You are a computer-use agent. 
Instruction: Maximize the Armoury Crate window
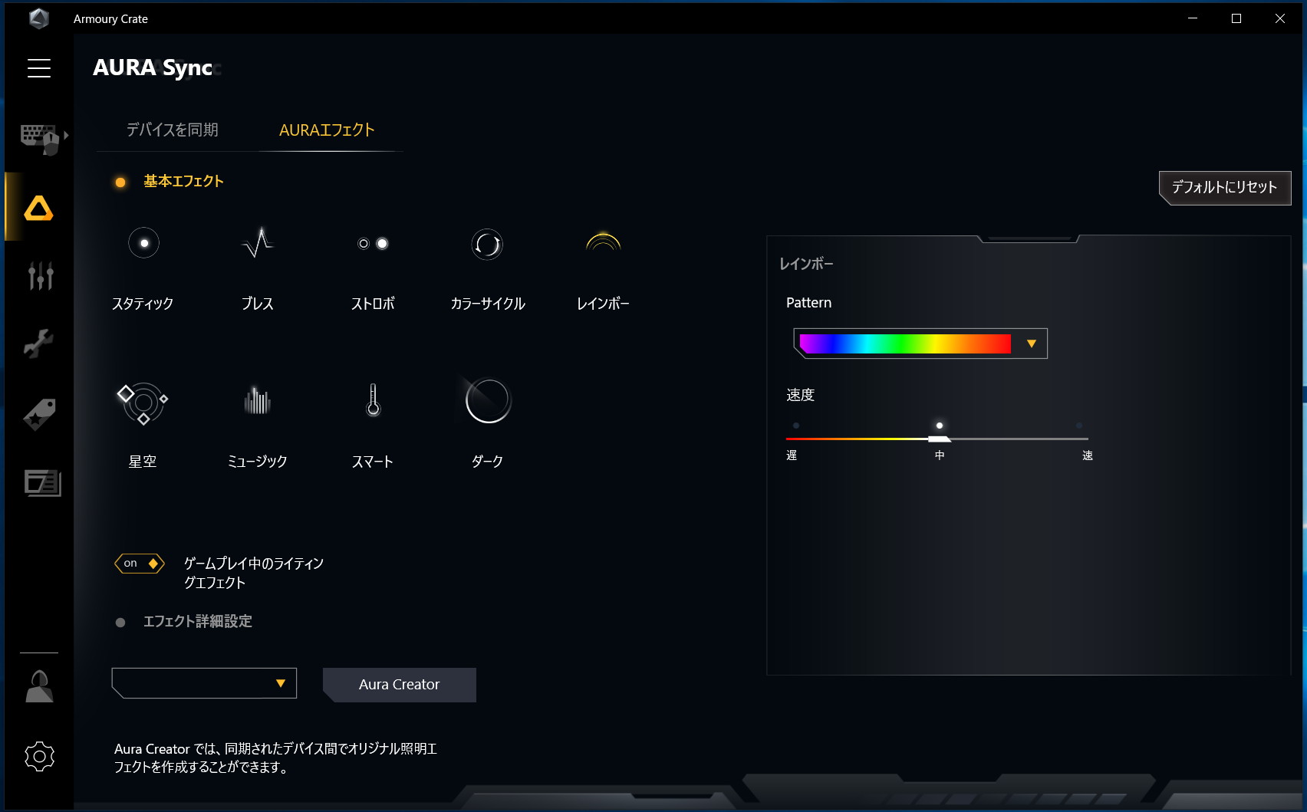point(1236,18)
